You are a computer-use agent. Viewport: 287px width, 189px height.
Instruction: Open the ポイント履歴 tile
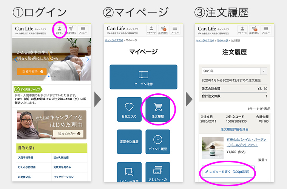pyautogui.click(x=158, y=142)
